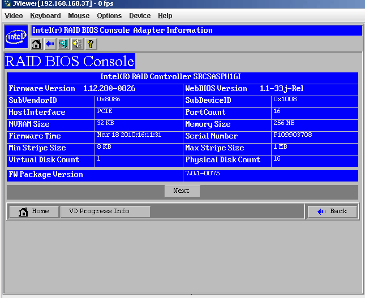Open the Device menu

pyautogui.click(x=140, y=16)
